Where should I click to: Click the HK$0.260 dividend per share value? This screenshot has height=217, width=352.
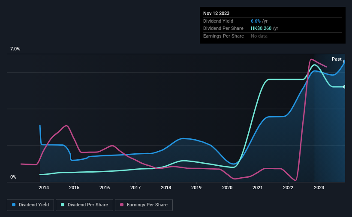pos(261,28)
